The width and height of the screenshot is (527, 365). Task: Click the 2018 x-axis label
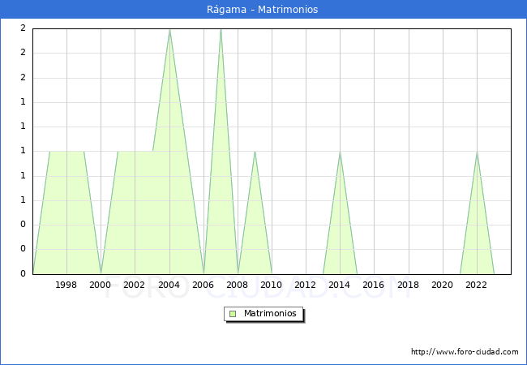tap(409, 285)
